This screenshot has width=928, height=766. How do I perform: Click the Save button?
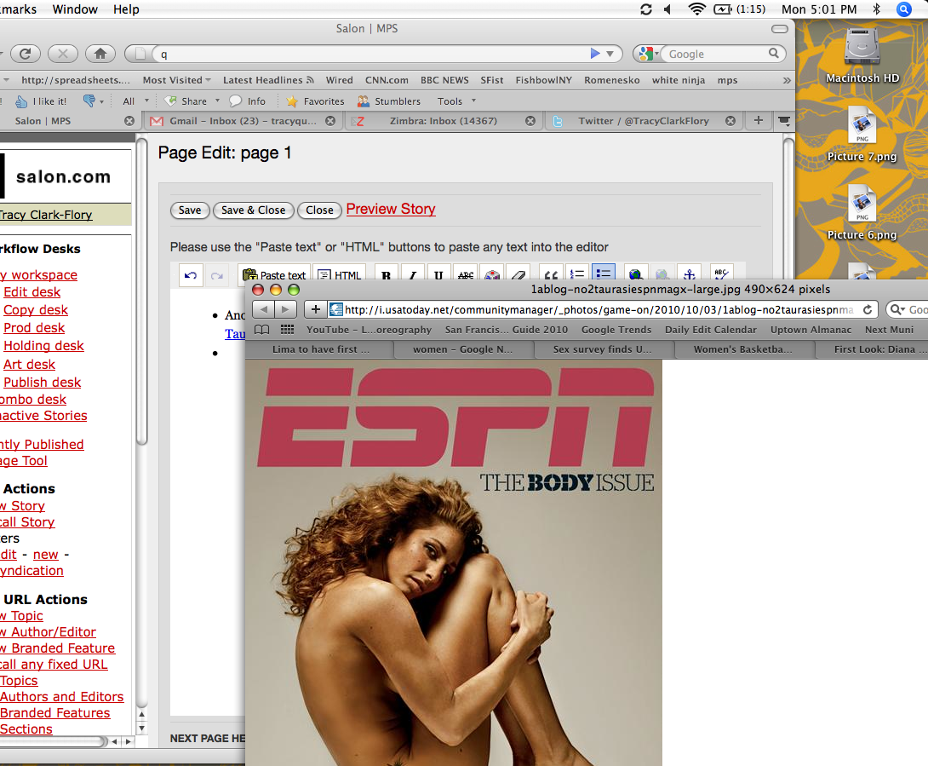(x=190, y=210)
